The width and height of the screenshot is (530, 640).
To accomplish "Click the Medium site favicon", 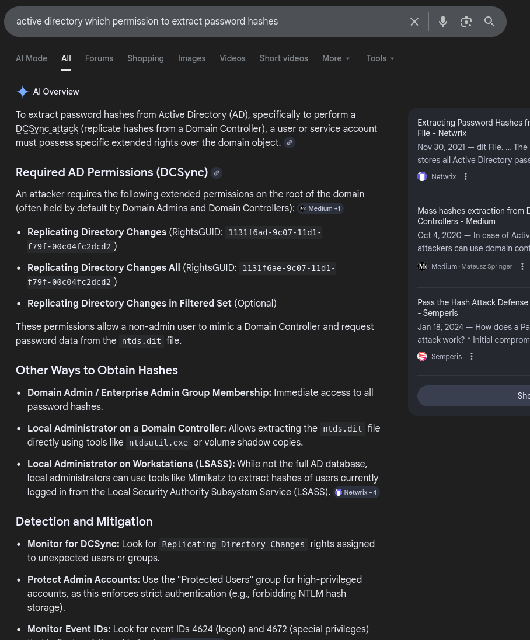I will 422,266.
